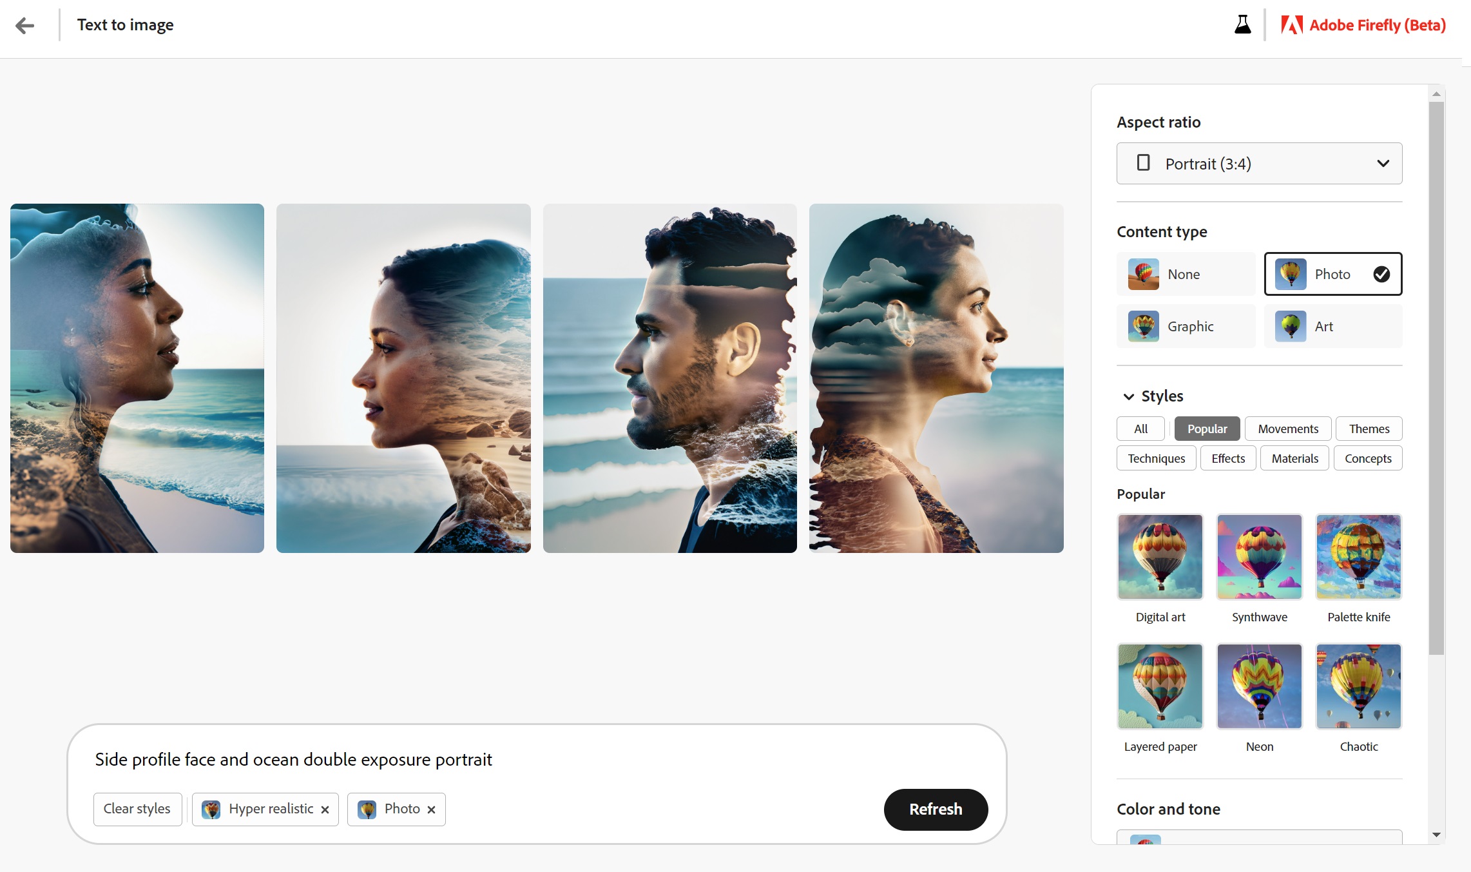Select the None content type icon

point(1142,273)
